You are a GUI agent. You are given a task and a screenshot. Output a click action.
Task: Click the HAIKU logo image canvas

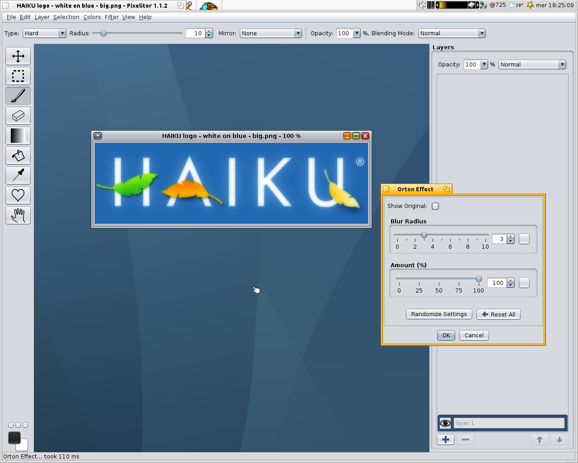coord(231,183)
